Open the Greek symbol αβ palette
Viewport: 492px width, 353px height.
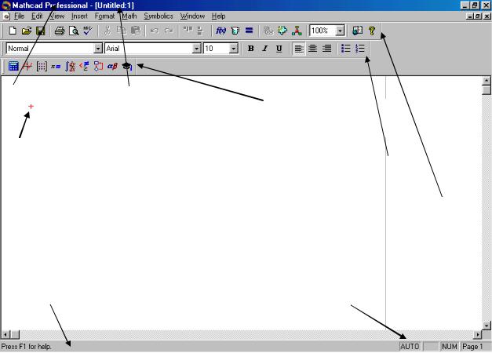point(112,66)
